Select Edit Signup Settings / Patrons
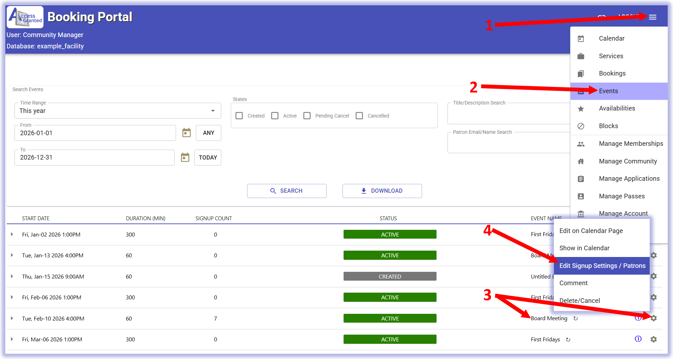 [x=602, y=266]
